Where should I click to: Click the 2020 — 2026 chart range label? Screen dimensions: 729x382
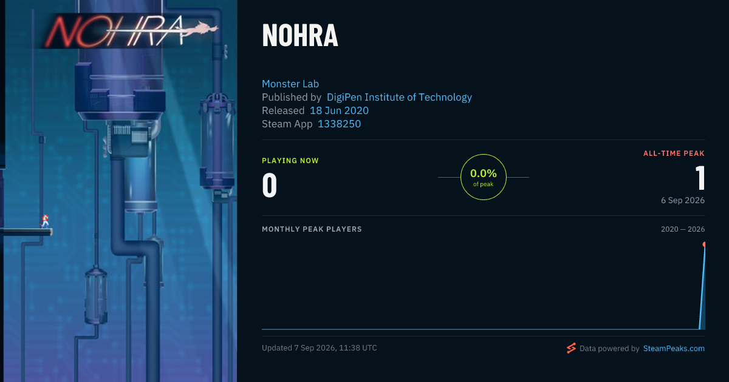683,229
